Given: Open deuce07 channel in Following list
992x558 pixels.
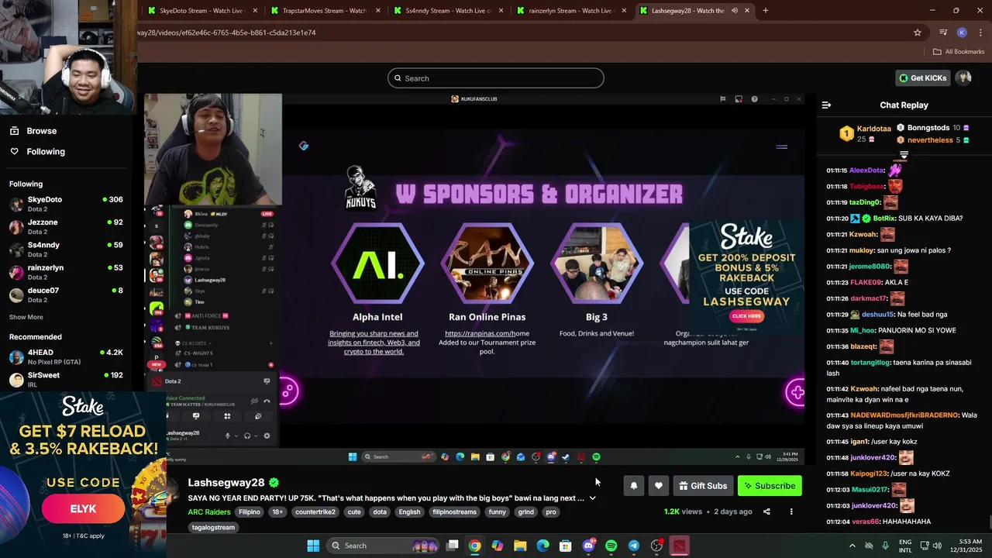Looking at the screenshot, I should 66,295.
